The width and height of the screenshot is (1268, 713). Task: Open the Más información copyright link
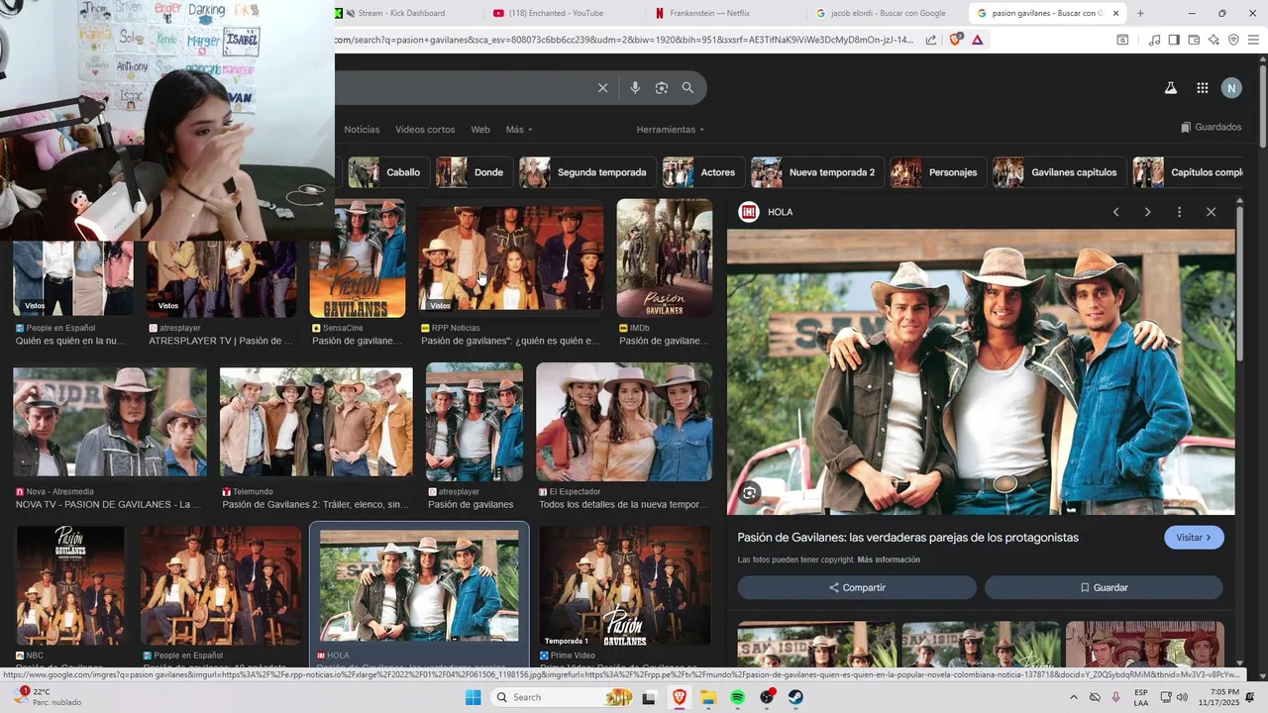coord(889,560)
